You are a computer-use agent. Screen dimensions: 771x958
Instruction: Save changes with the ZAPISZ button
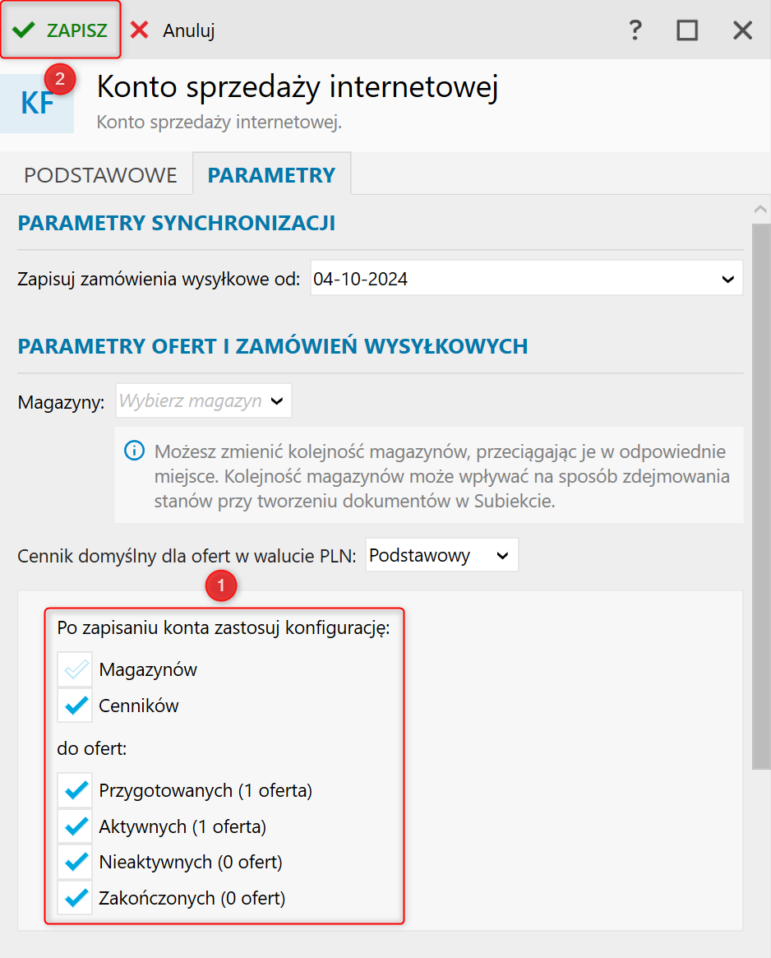(61, 30)
